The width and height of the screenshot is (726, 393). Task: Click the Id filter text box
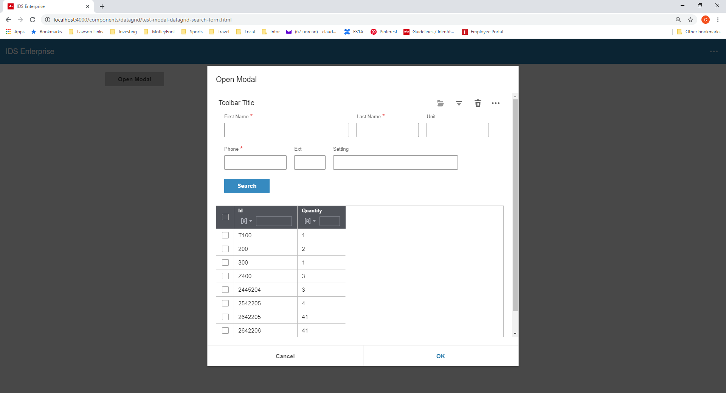click(x=274, y=221)
